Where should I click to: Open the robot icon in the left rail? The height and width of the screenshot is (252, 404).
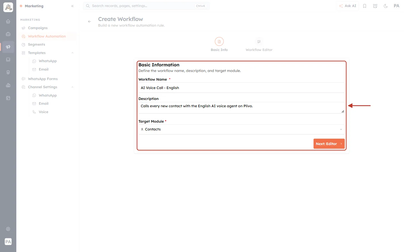pyautogui.click(x=8, y=73)
